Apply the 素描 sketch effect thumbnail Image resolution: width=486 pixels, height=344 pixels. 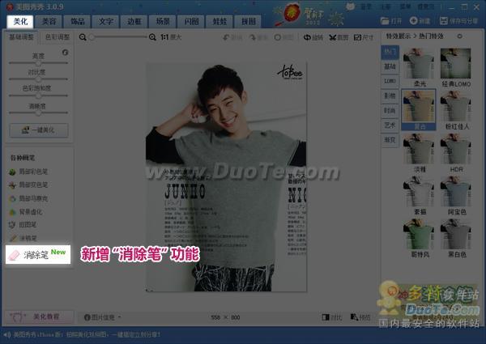[419, 193]
